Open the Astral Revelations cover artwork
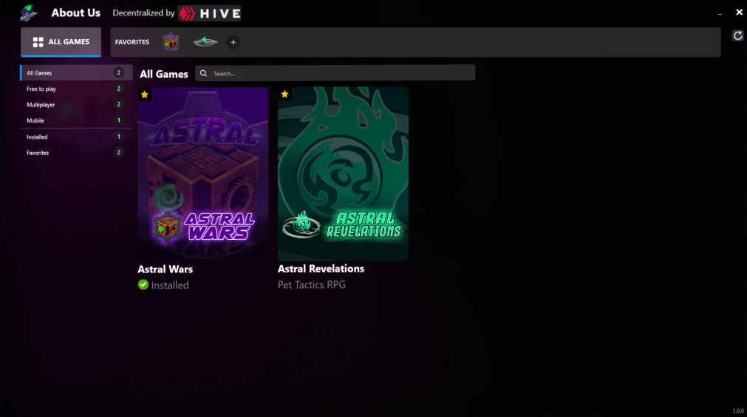747x417 pixels. coord(343,173)
